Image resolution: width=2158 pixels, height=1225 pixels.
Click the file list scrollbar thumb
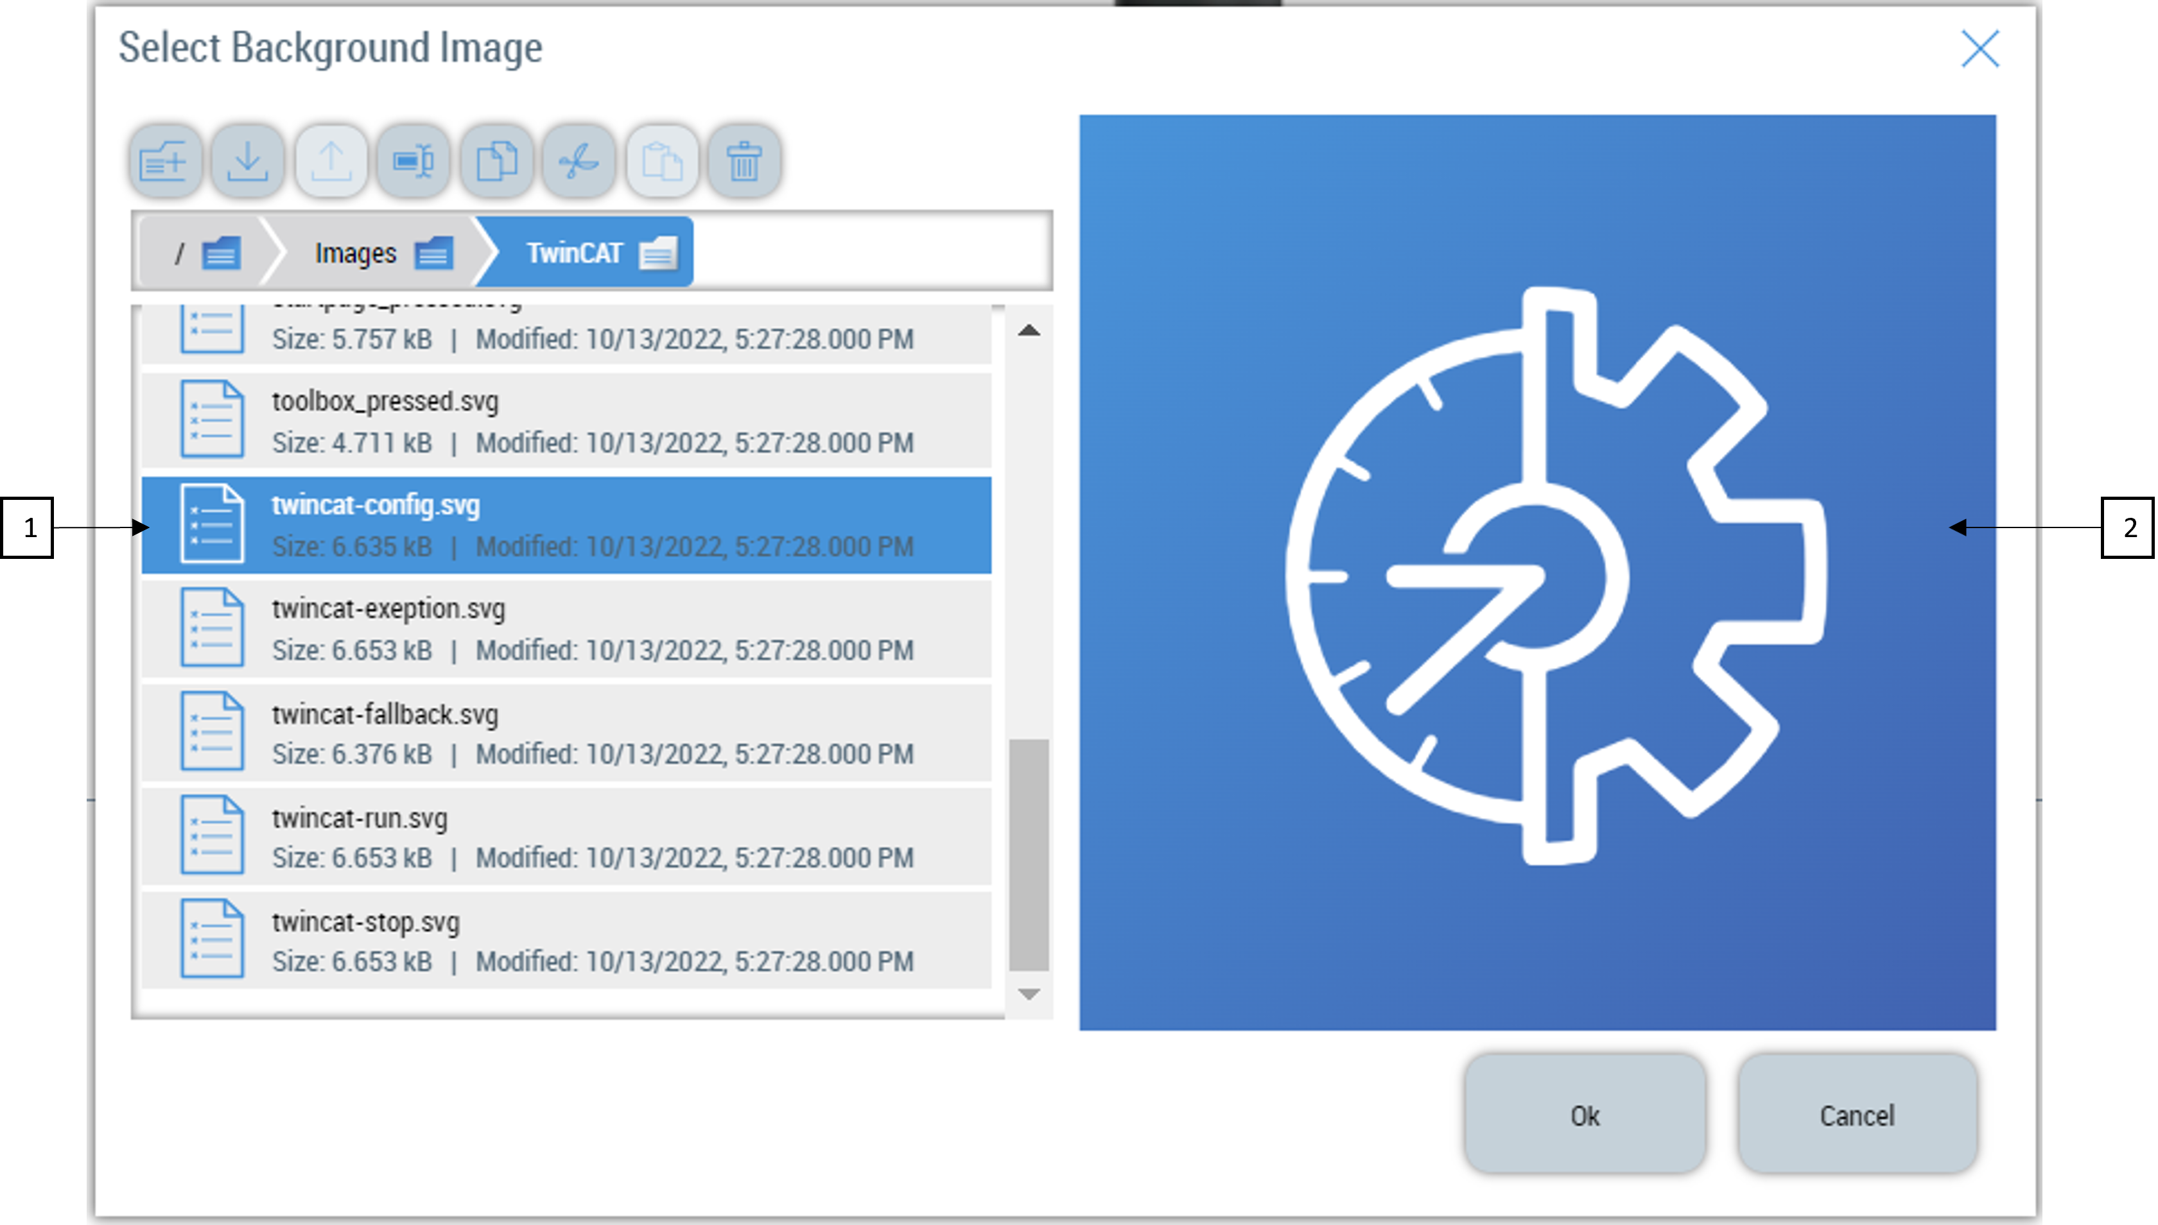point(1029,855)
